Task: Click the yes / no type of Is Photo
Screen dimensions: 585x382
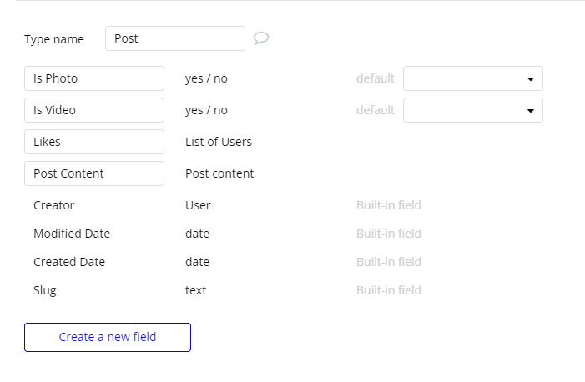Action: tap(206, 78)
